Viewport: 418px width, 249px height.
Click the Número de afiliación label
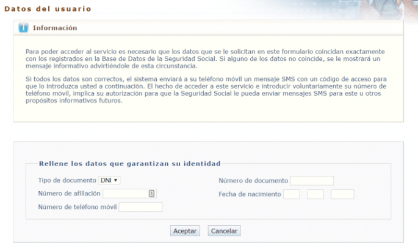tap(69, 194)
